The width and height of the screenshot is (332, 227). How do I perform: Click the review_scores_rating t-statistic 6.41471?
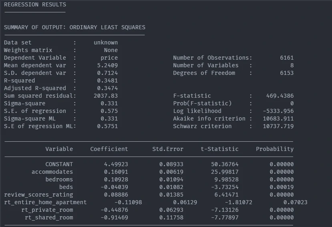pos(227,195)
